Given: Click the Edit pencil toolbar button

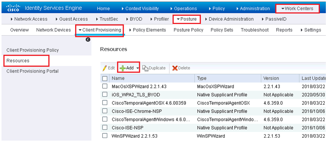Looking at the screenshot, I should pos(108,68).
